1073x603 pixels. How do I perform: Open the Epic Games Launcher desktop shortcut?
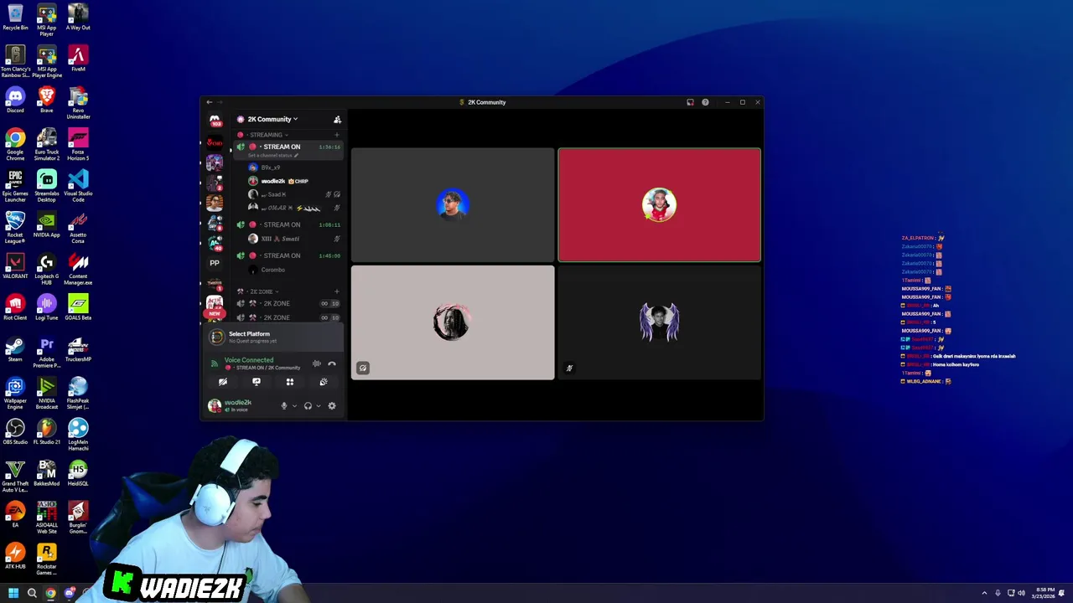point(15,186)
